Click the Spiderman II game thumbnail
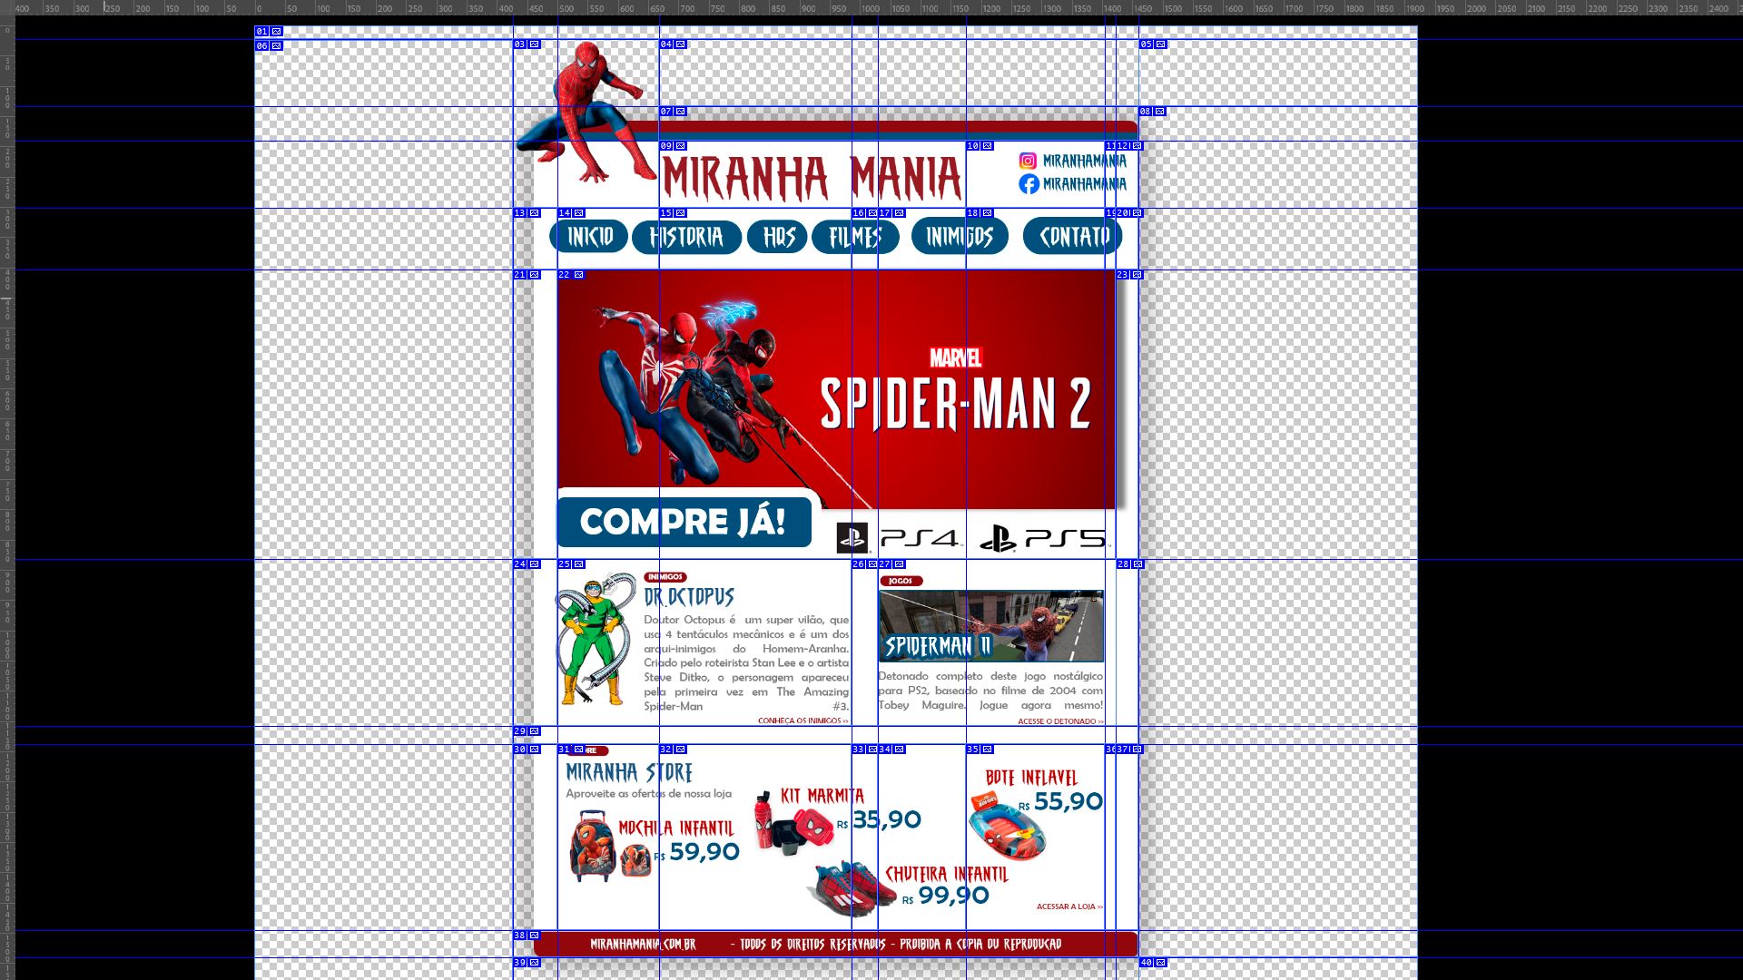Screen dimensions: 1743x980 pyautogui.click(x=991, y=626)
